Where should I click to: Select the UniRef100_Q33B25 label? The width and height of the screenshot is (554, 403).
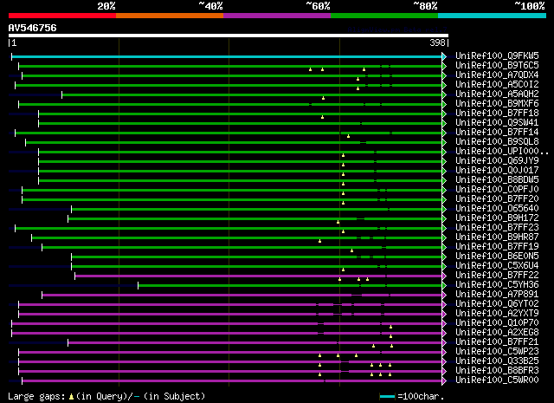pos(497,361)
